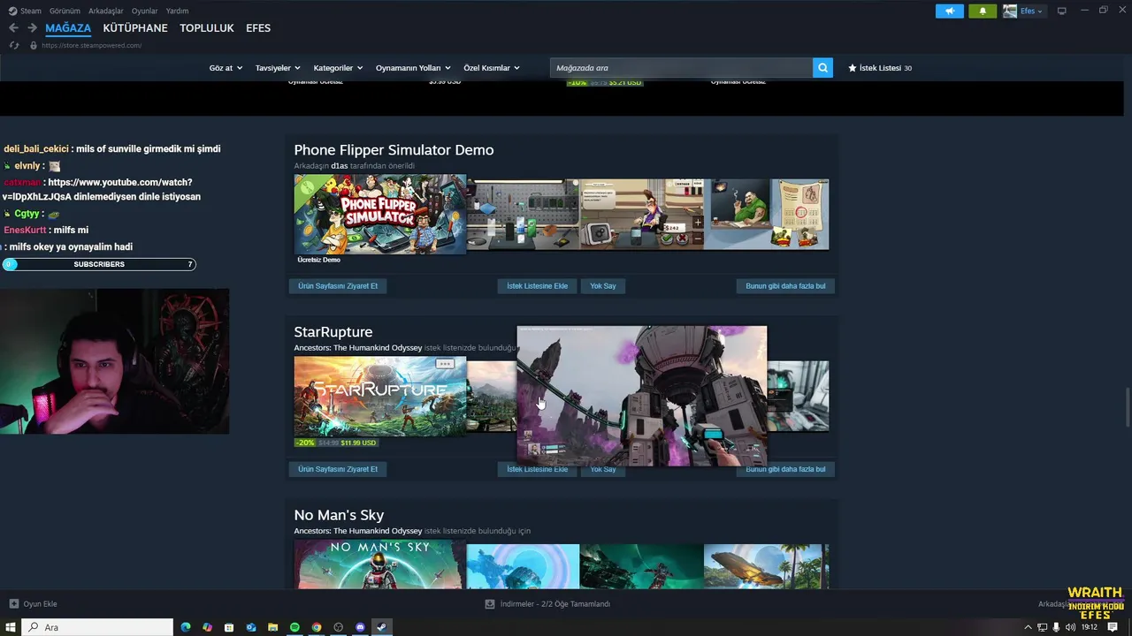Open Discord from the taskbar
The width and height of the screenshot is (1132, 636).
(x=360, y=627)
